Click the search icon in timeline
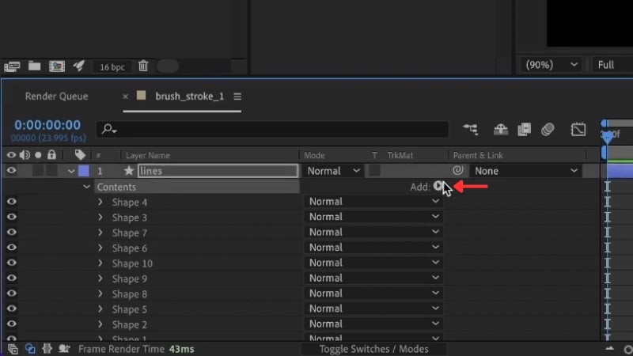 pos(108,129)
